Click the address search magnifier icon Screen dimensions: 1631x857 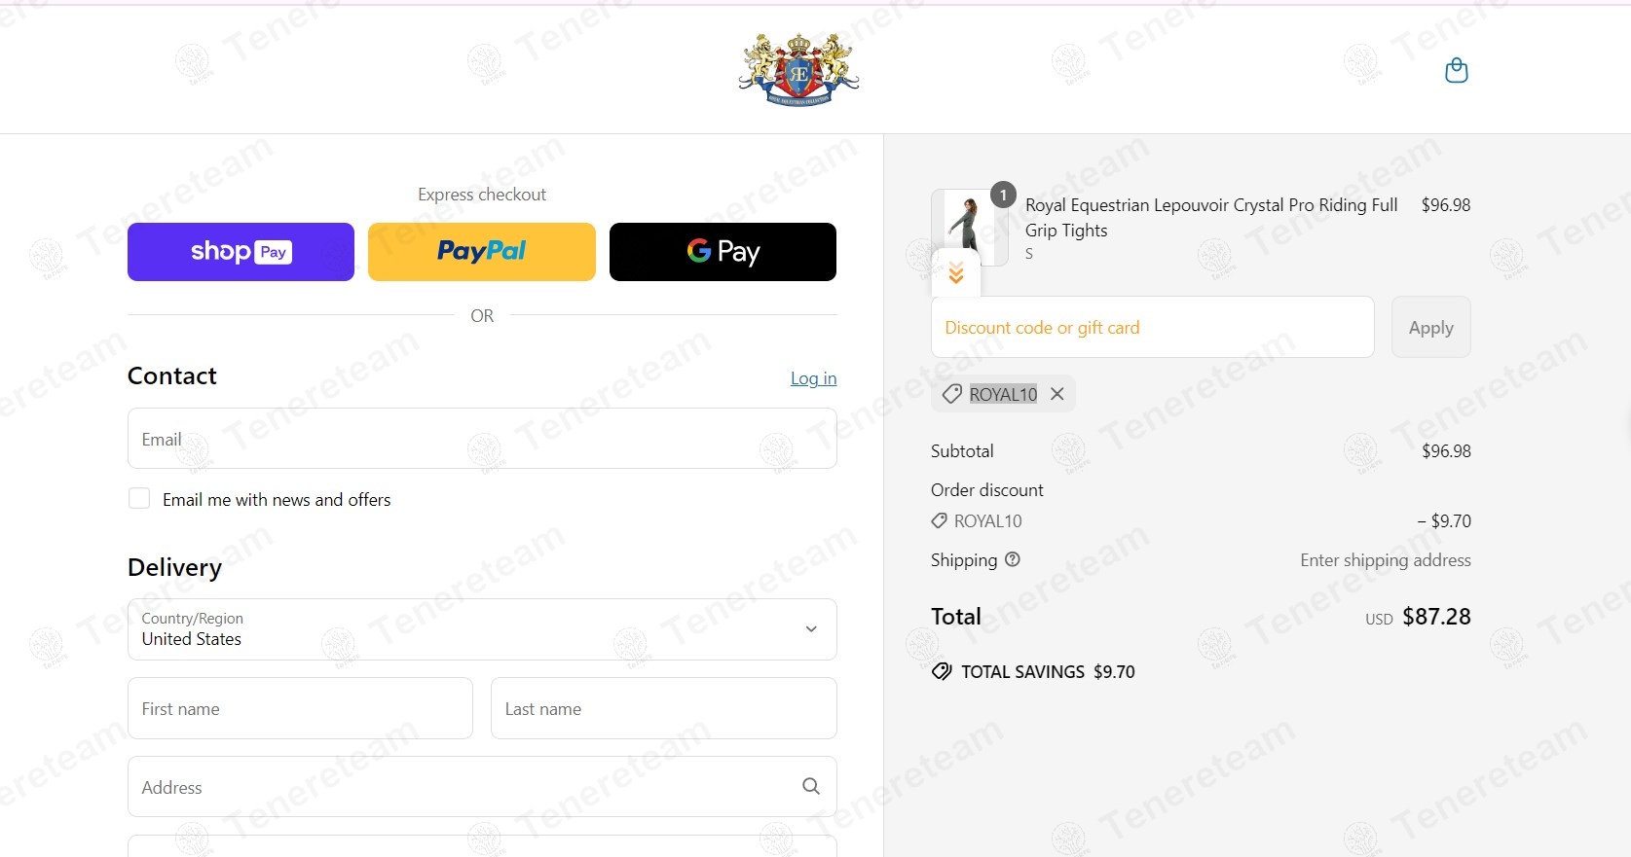click(811, 786)
